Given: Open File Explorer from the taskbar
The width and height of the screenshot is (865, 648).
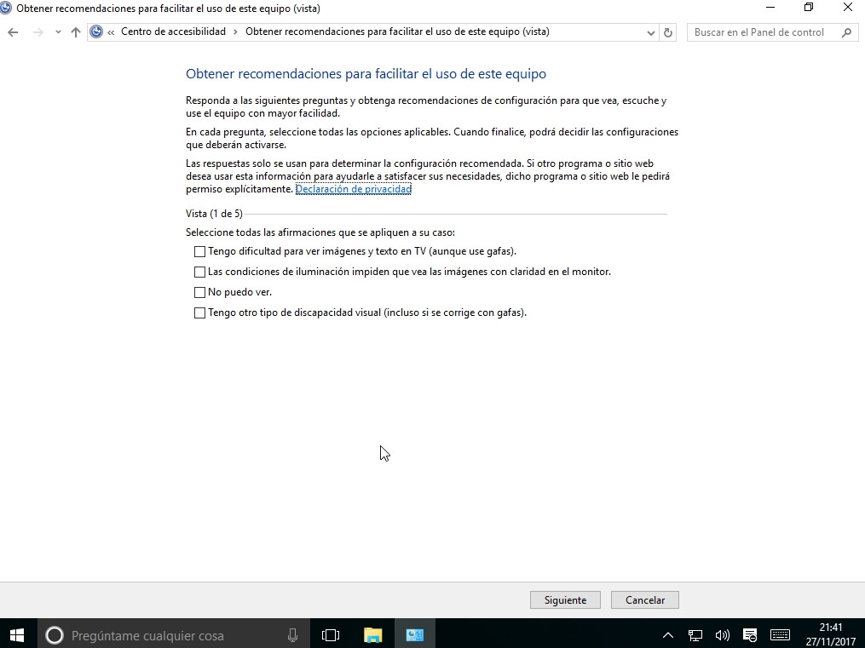Looking at the screenshot, I should [372, 634].
